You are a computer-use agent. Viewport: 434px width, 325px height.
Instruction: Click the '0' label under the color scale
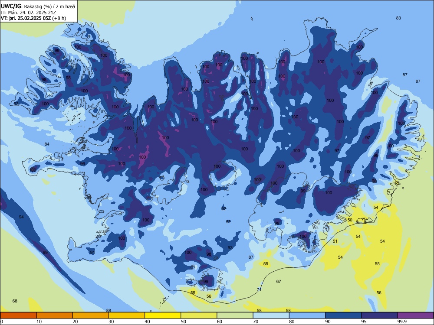(x=1, y=322)
